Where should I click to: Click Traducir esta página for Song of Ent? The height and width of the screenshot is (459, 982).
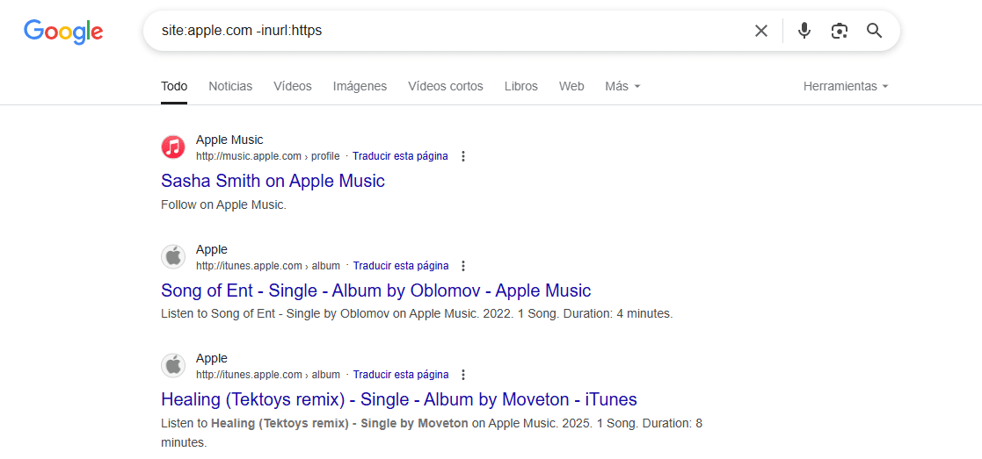(x=401, y=266)
